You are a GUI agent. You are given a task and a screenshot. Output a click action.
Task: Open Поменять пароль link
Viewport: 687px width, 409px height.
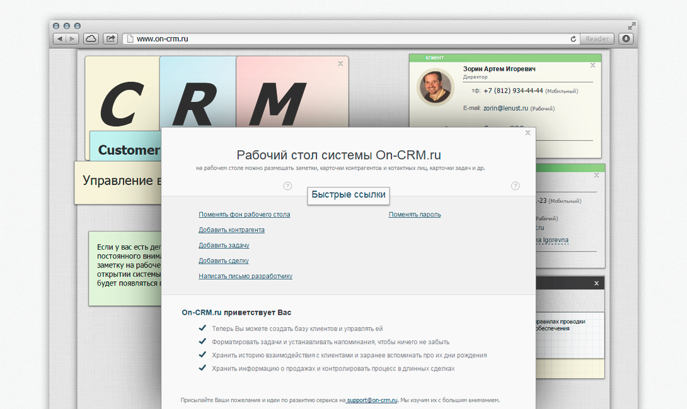click(x=415, y=215)
